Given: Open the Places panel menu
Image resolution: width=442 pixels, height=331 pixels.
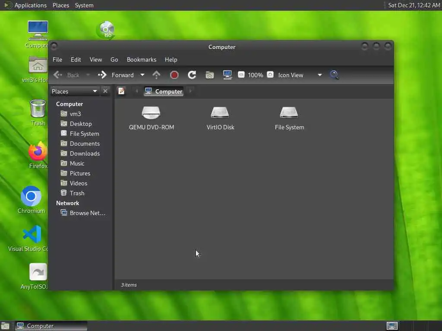Looking at the screenshot, I should (60, 5).
